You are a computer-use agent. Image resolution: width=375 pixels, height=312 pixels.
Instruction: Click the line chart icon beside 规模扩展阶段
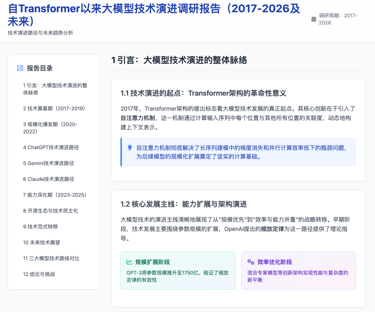[x=130, y=262]
